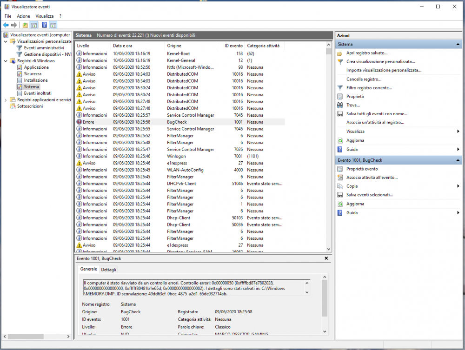Click the Back arrow in the toolbar
This screenshot has width=465, height=350.
pos(6,25)
